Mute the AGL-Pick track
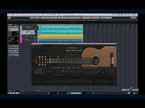Viewport: 145px width, 108px height. tap(23, 27)
